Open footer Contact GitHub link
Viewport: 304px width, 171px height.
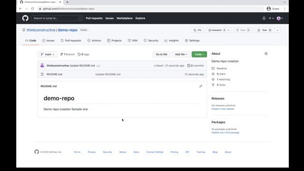tap(155, 152)
